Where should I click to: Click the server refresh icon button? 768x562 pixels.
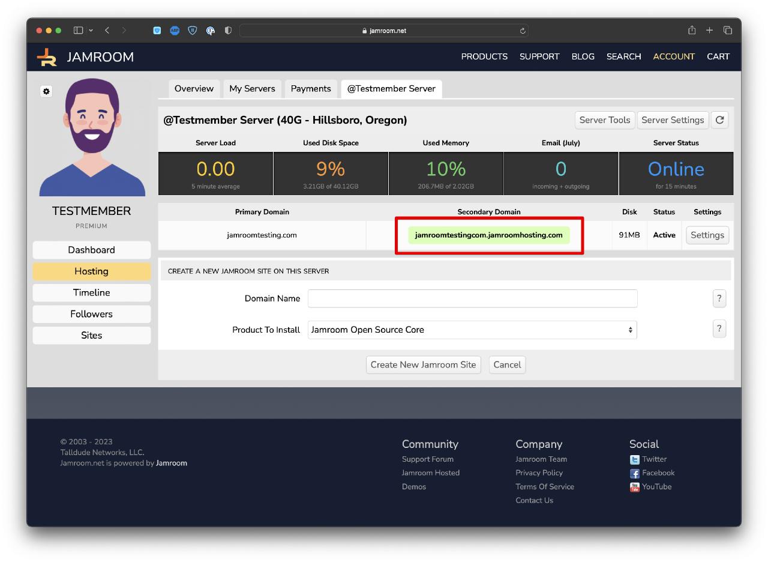[719, 120]
